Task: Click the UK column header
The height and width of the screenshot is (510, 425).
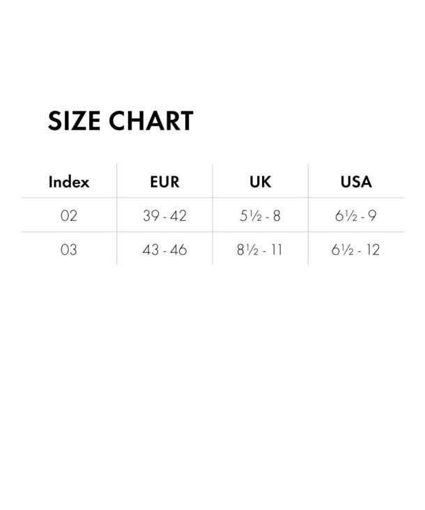Action: [260, 183]
